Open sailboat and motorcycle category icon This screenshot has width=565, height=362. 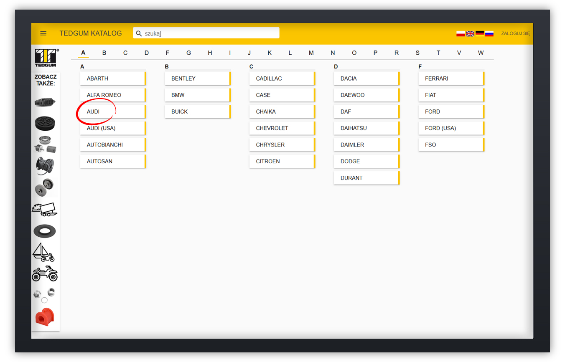[x=43, y=252]
